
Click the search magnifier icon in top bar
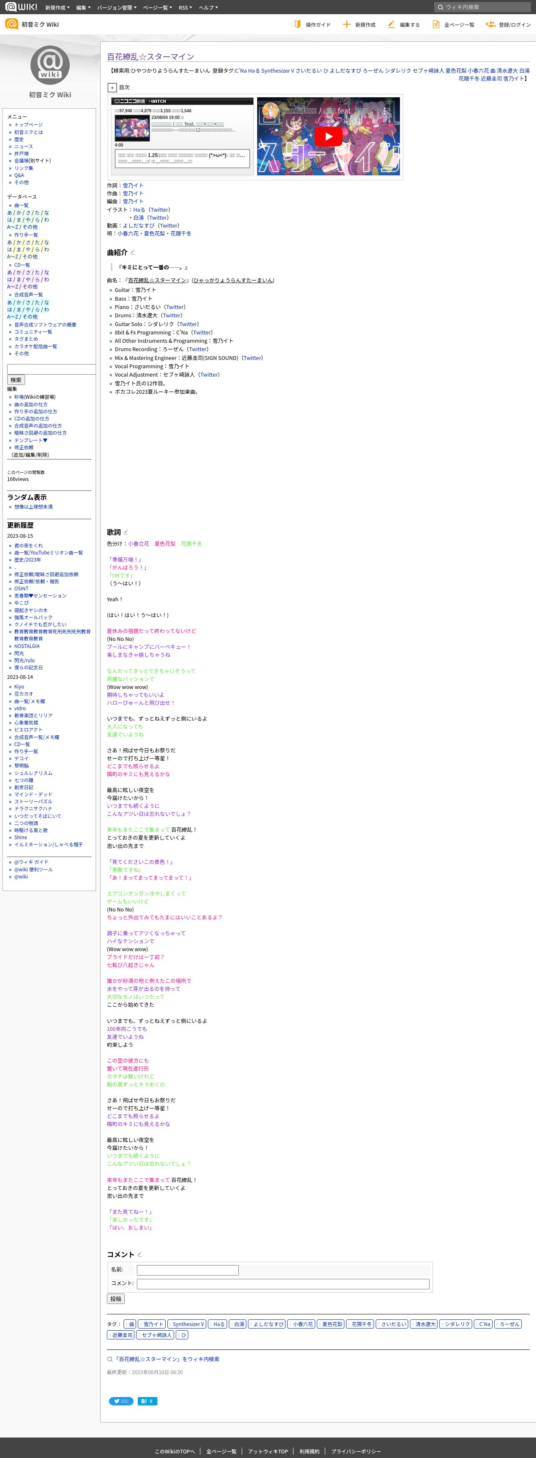click(x=440, y=8)
